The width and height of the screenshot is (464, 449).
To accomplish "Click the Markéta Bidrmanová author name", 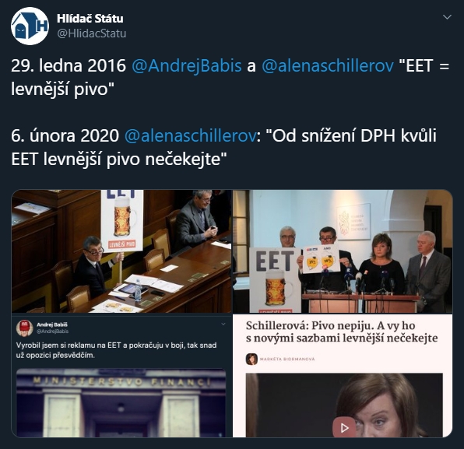I will 287,359.
